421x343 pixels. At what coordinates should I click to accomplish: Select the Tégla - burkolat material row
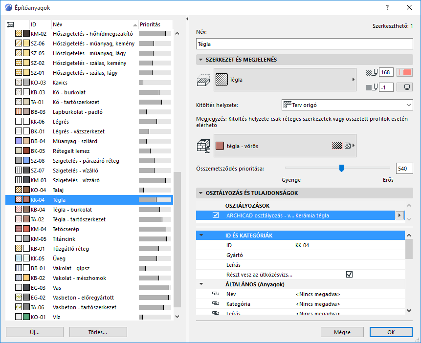point(89,210)
